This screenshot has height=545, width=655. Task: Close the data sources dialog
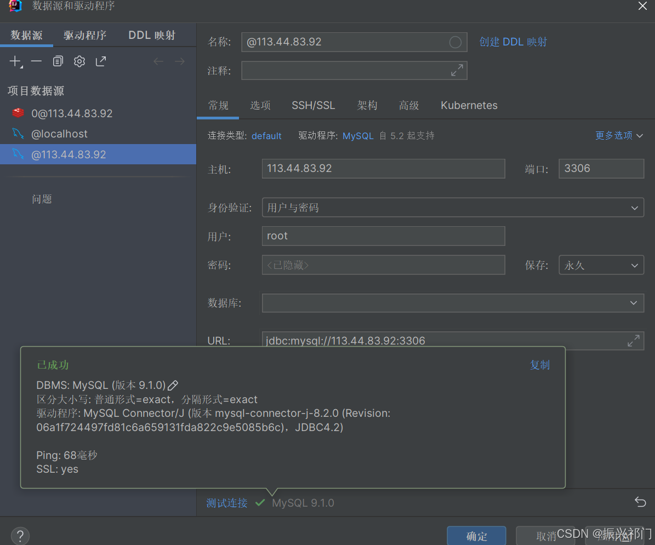pyautogui.click(x=642, y=6)
